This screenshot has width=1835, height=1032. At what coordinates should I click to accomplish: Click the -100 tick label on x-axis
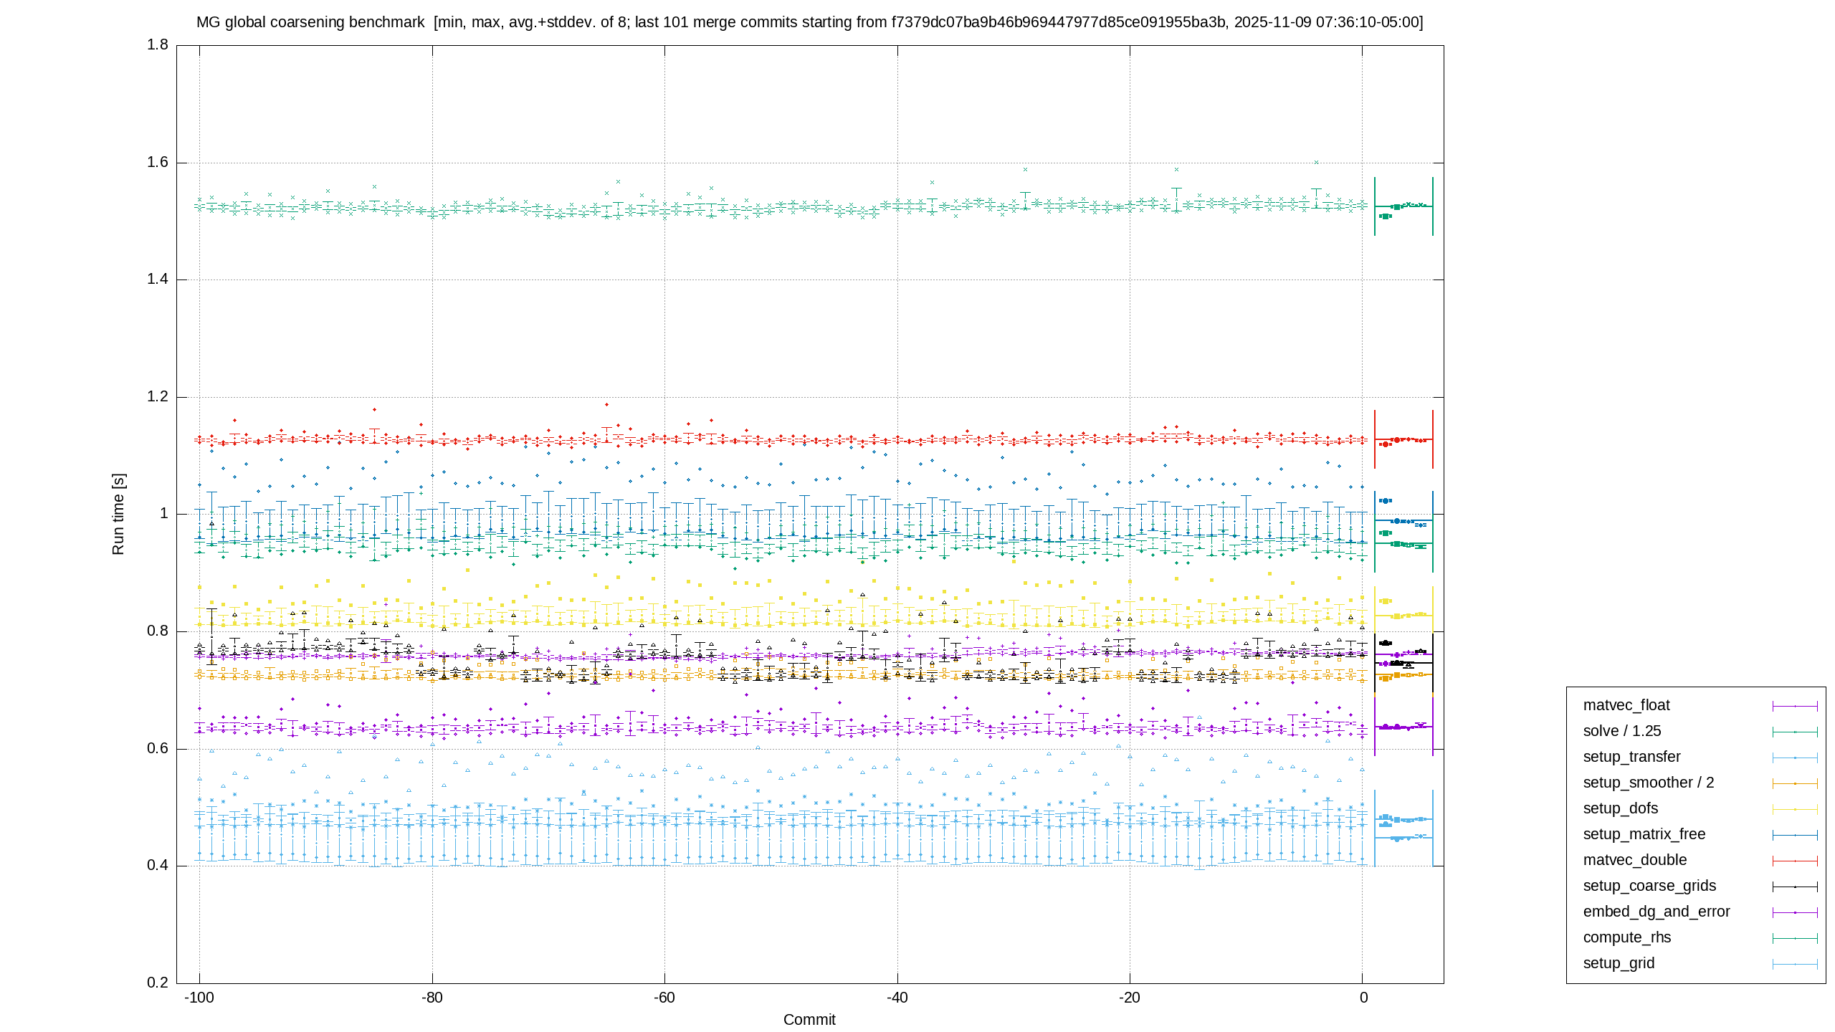pos(199,998)
